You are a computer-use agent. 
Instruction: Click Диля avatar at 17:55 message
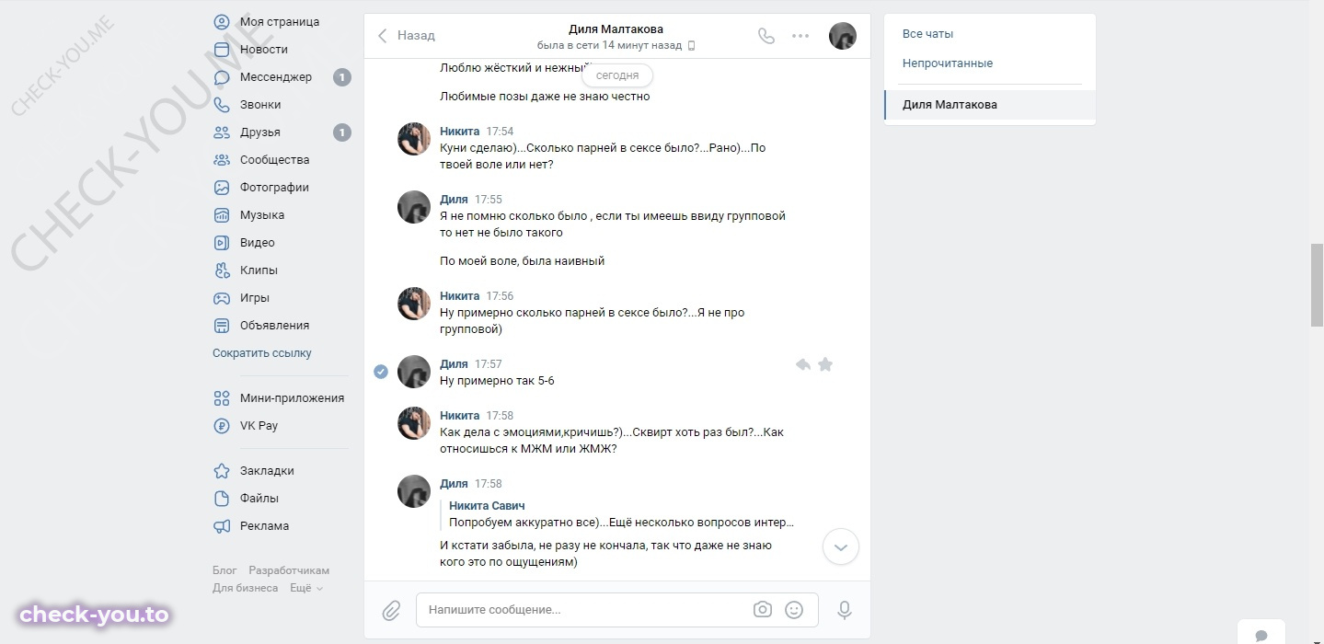[x=414, y=207]
